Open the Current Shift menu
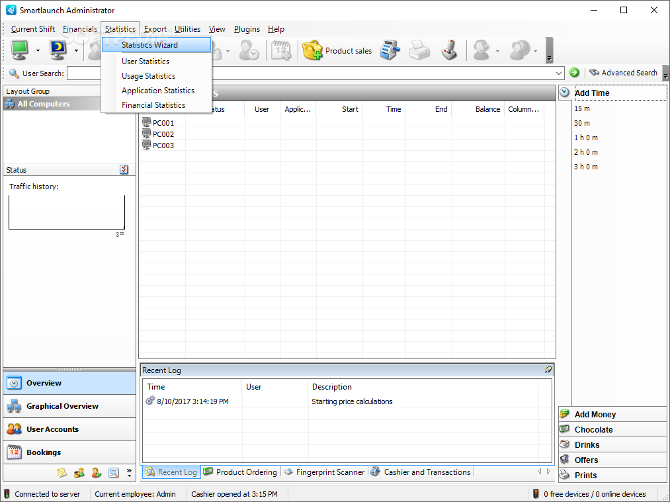 [33, 29]
